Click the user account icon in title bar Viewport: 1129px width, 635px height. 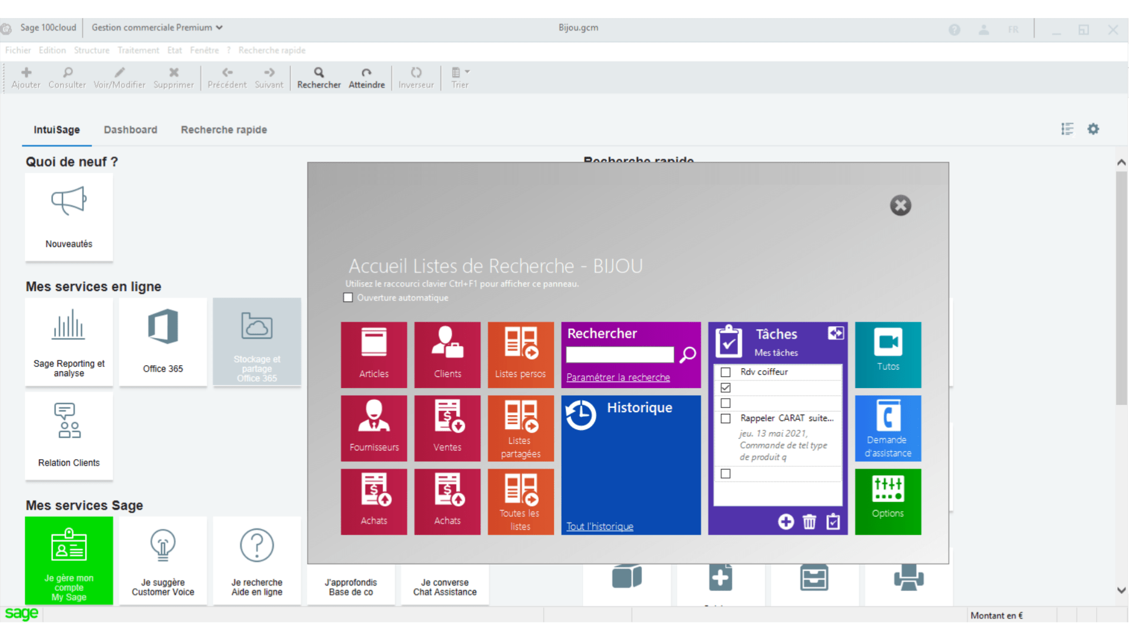point(984,29)
